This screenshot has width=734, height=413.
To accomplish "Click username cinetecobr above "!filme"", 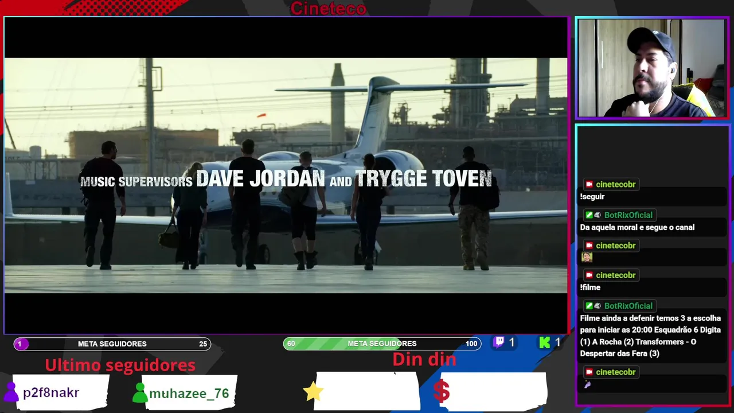I will 615,275.
